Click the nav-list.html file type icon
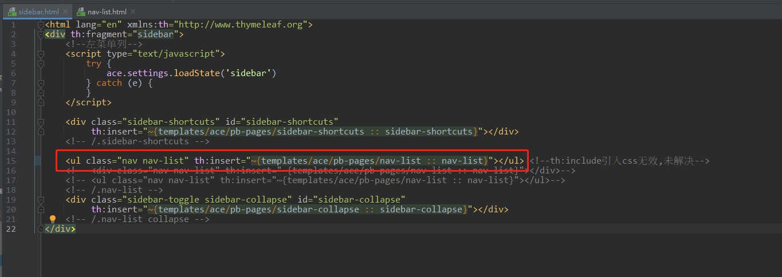 click(81, 11)
